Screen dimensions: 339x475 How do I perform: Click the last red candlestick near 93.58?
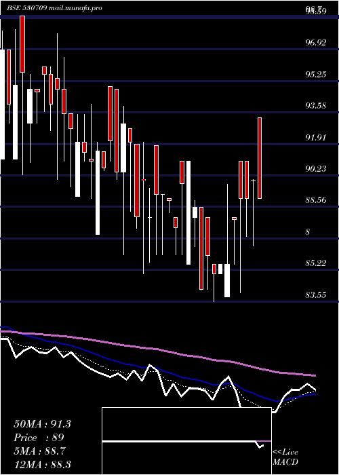click(260, 158)
